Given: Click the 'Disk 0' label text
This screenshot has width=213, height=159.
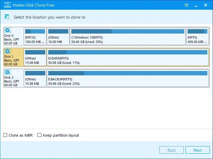Looking at the screenshot, I should point(9,36).
